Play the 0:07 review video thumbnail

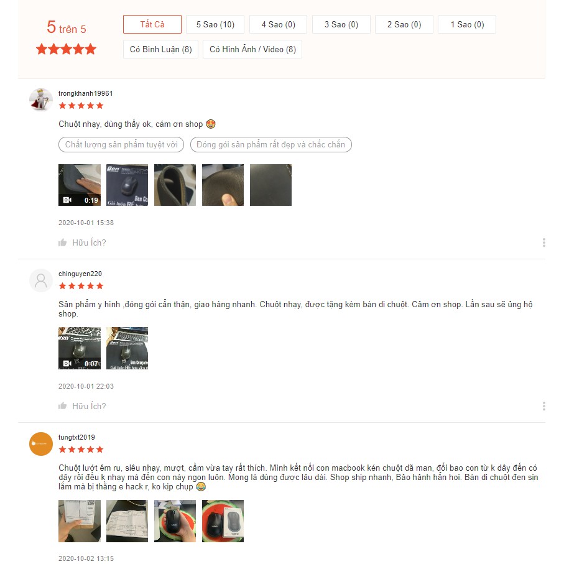[x=80, y=348]
